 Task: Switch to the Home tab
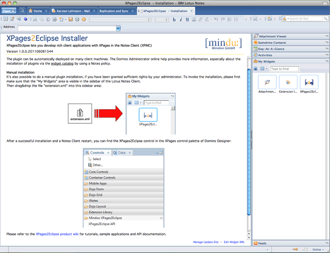(x=37, y=11)
